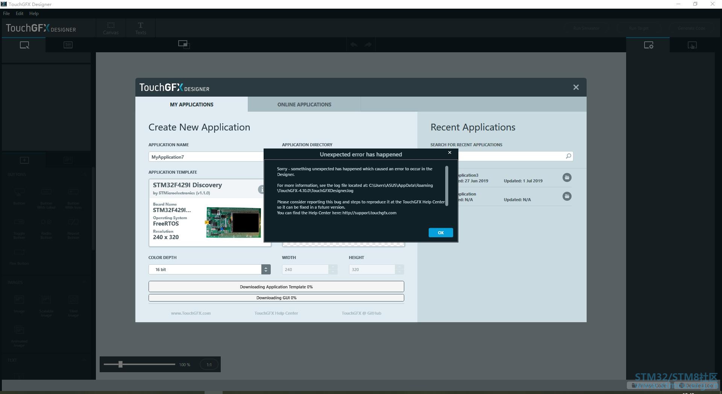This screenshot has width=722, height=394.
Task: Open the mixer-style panel tab icon
Action: pos(68,45)
